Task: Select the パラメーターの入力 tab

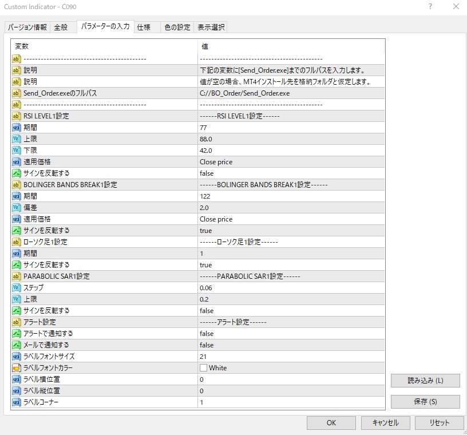Action: pyautogui.click(x=105, y=26)
